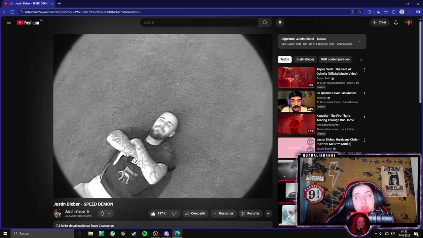Open Spotify from the taskbar
This screenshot has width=423, height=238.
pyautogui.click(x=145, y=234)
